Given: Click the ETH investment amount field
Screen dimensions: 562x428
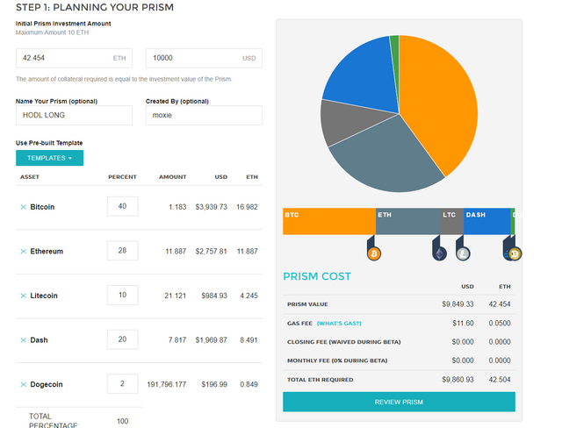Looking at the screenshot, I should tap(74, 58).
